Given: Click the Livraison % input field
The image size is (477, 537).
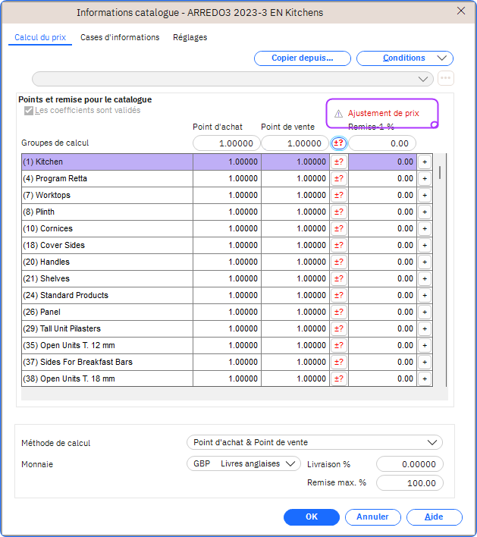Looking at the screenshot, I should (410, 464).
